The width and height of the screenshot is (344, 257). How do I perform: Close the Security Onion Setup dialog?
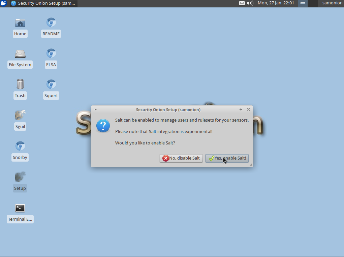(248, 110)
